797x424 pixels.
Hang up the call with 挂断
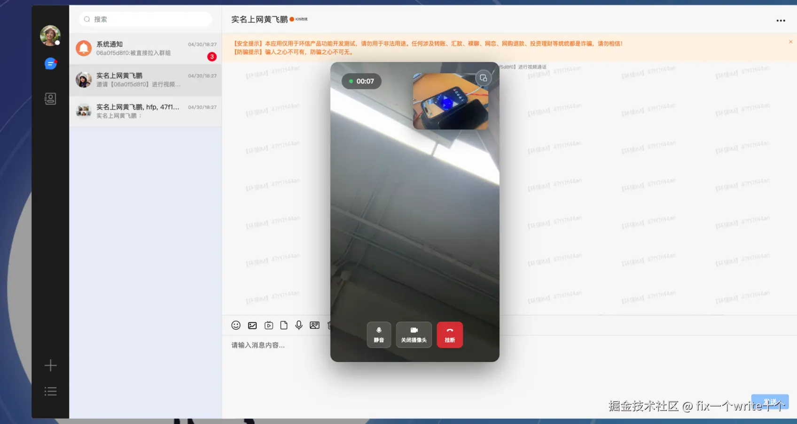point(450,335)
